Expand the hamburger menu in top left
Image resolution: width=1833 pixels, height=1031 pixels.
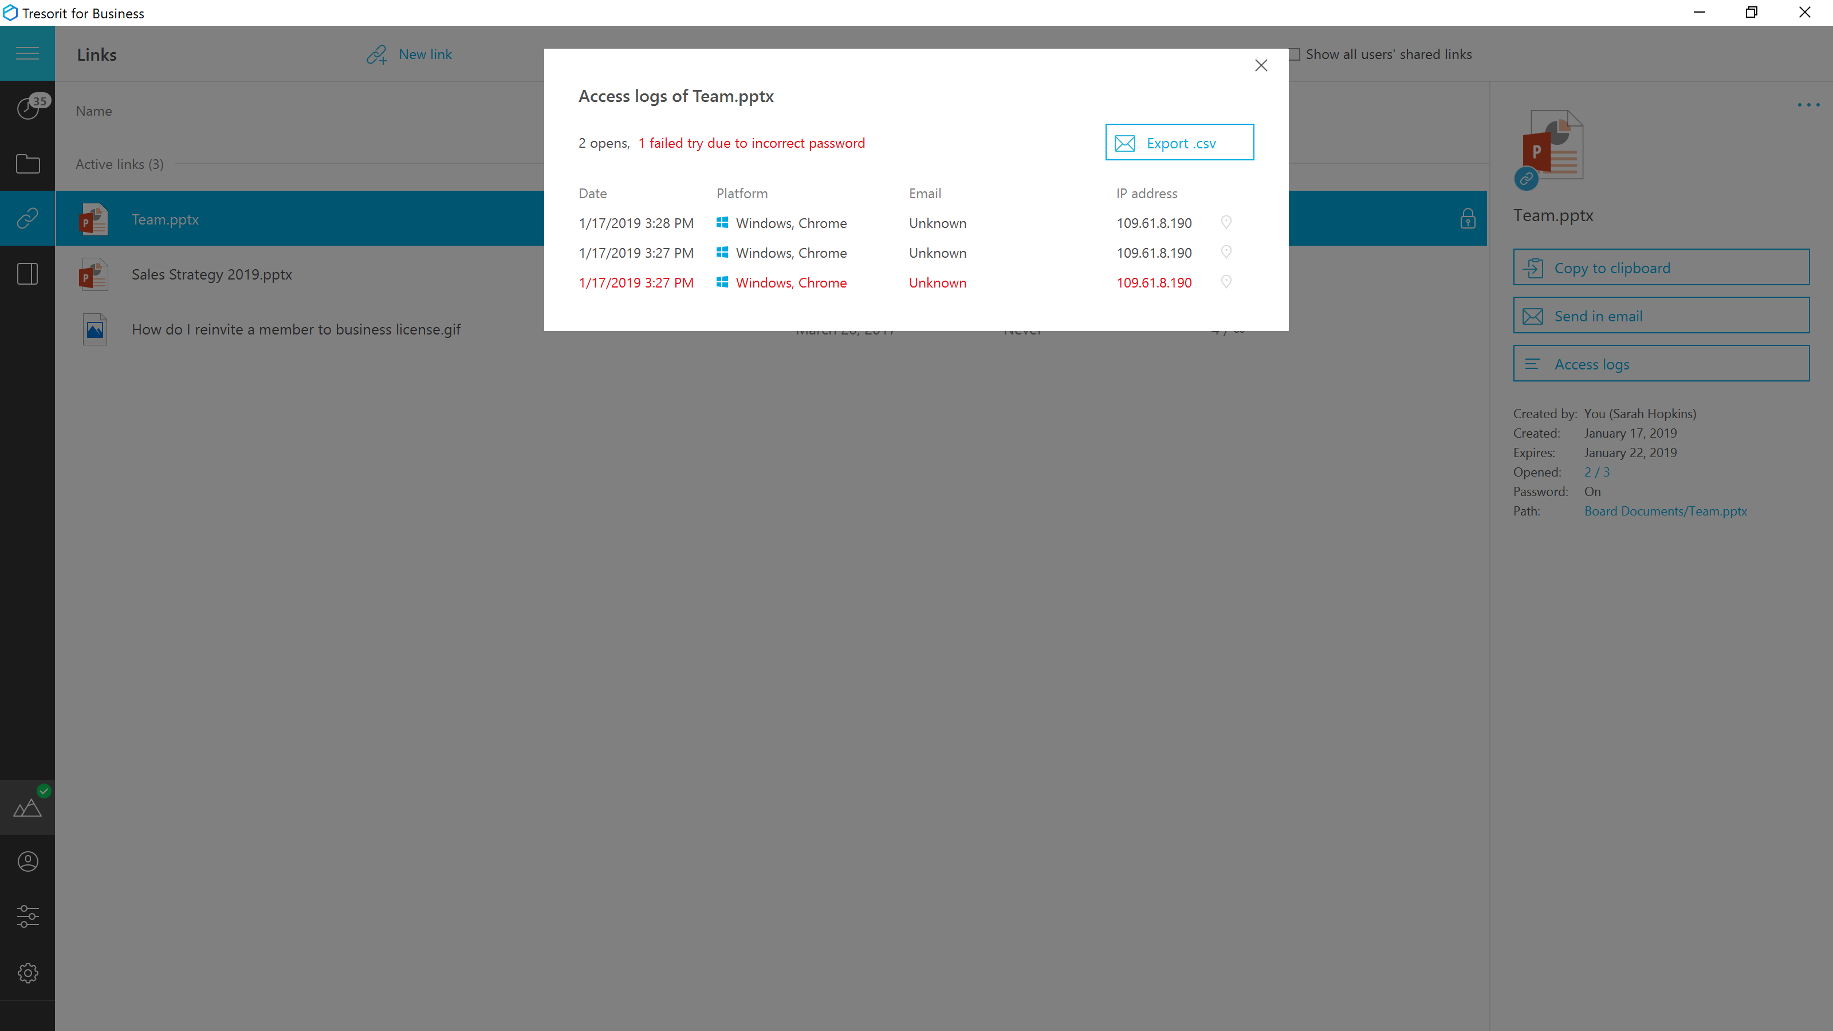(27, 53)
